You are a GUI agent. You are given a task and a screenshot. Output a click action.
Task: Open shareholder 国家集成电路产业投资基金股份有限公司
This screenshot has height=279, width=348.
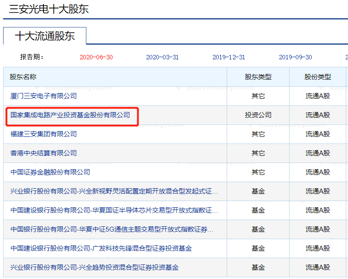coord(70,115)
